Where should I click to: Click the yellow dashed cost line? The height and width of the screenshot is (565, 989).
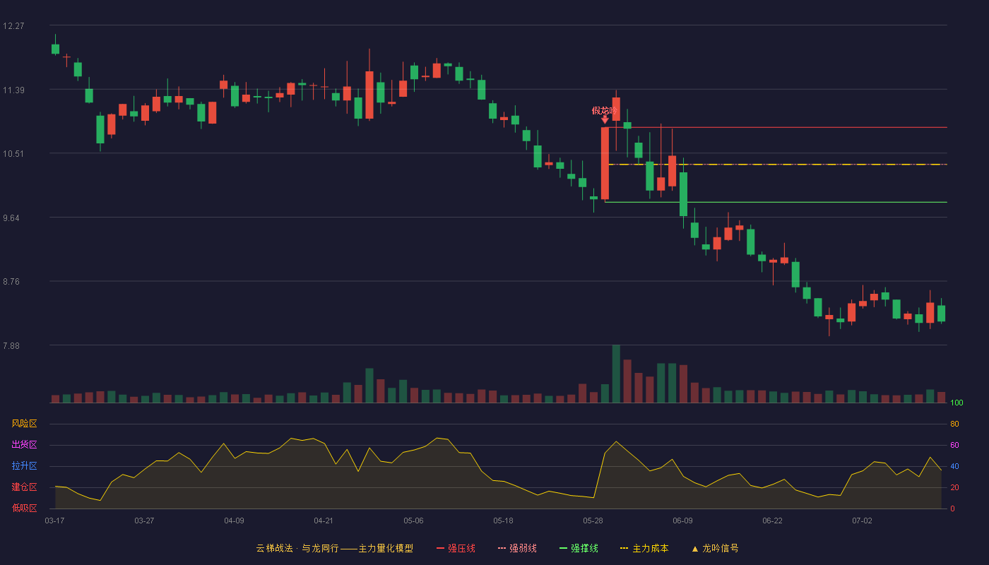[x=777, y=165]
